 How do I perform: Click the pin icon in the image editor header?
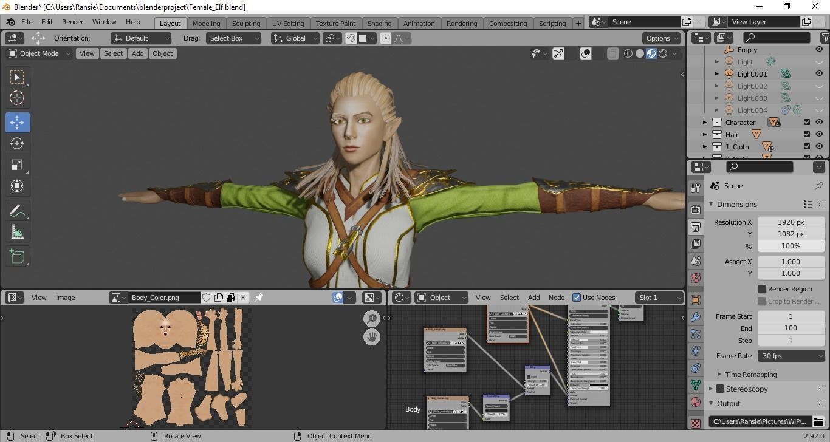pyautogui.click(x=259, y=297)
